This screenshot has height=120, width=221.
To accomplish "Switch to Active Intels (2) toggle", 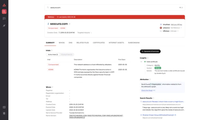I will (53, 54).
